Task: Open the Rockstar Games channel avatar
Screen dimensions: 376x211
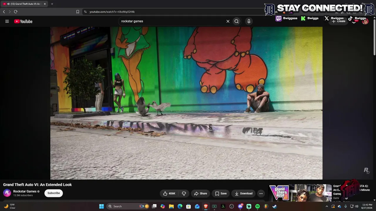Action: pyautogui.click(x=7, y=193)
